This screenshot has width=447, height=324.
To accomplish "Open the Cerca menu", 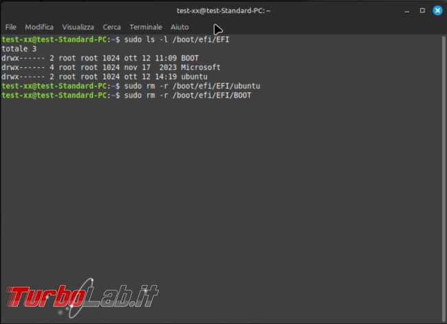I will pos(111,27).
